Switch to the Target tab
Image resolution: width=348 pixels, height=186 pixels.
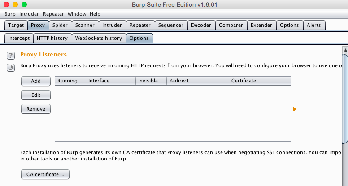[x=16, y=25]
